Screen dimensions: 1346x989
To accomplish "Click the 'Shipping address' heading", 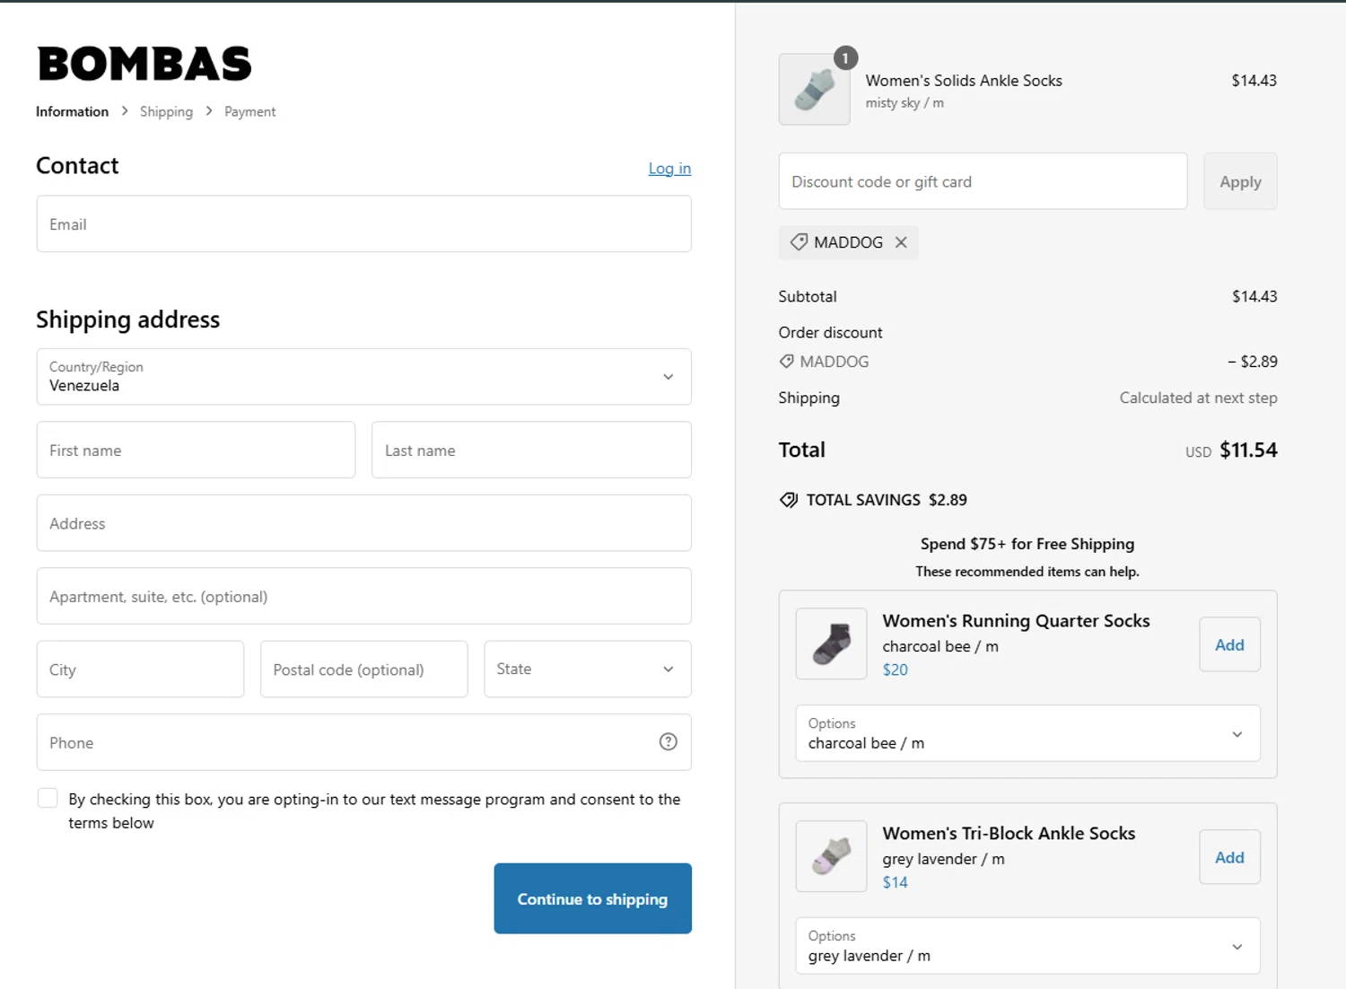I will [x=127, y=319].
